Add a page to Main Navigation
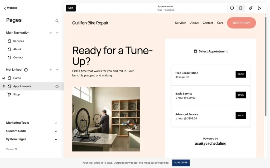 point(51,33)
